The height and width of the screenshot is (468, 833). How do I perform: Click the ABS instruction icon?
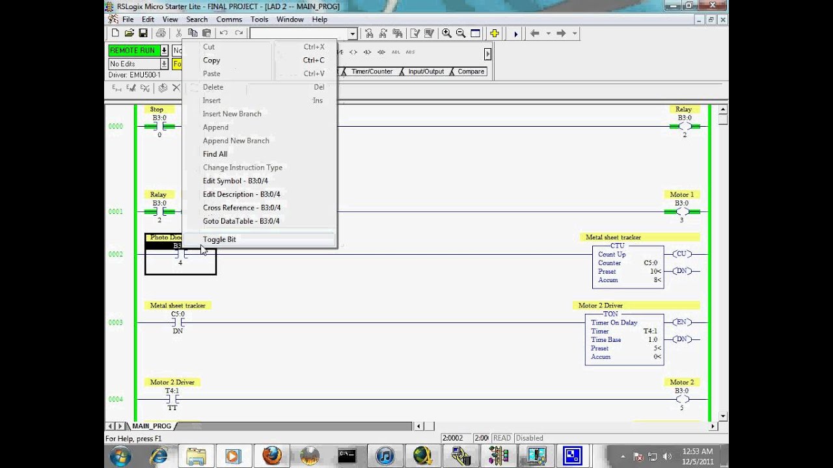(410, 52)
